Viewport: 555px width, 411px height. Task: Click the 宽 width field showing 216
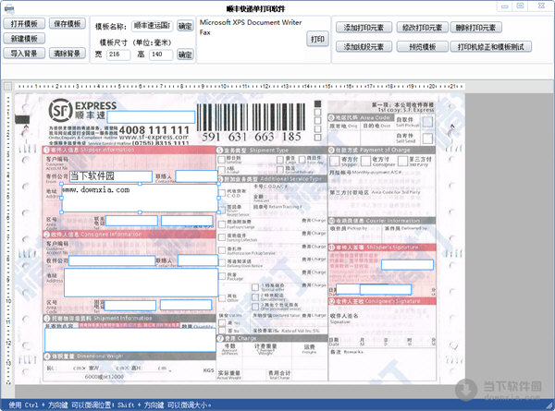(118, 54)
